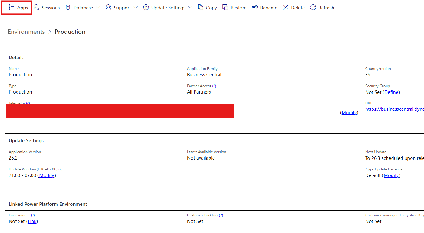Select the Restore command label
The width and height of the screenshot is (424, 233).
239,8
